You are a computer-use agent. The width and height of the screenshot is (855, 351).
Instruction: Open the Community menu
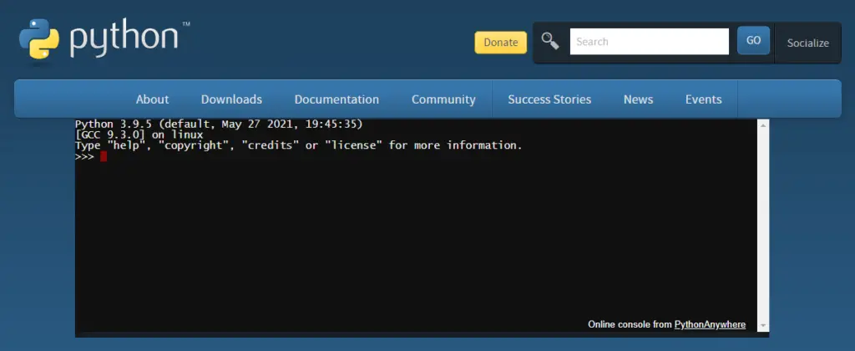point(443,99)
